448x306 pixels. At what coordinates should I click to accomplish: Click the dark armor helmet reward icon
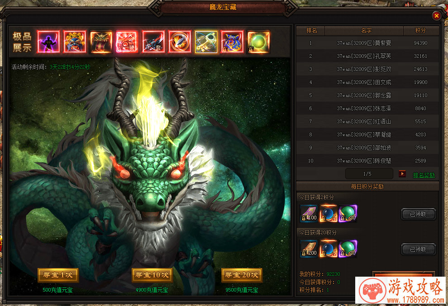(x=101, y=42)
